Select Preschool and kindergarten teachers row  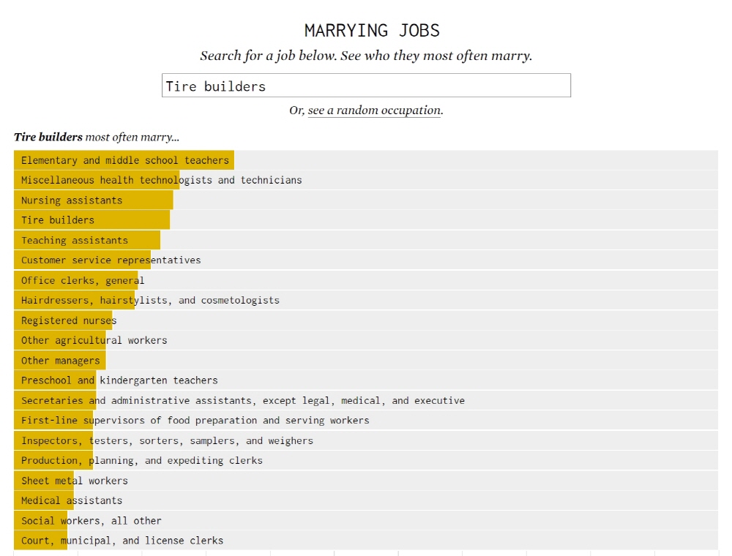click(119, 380)
